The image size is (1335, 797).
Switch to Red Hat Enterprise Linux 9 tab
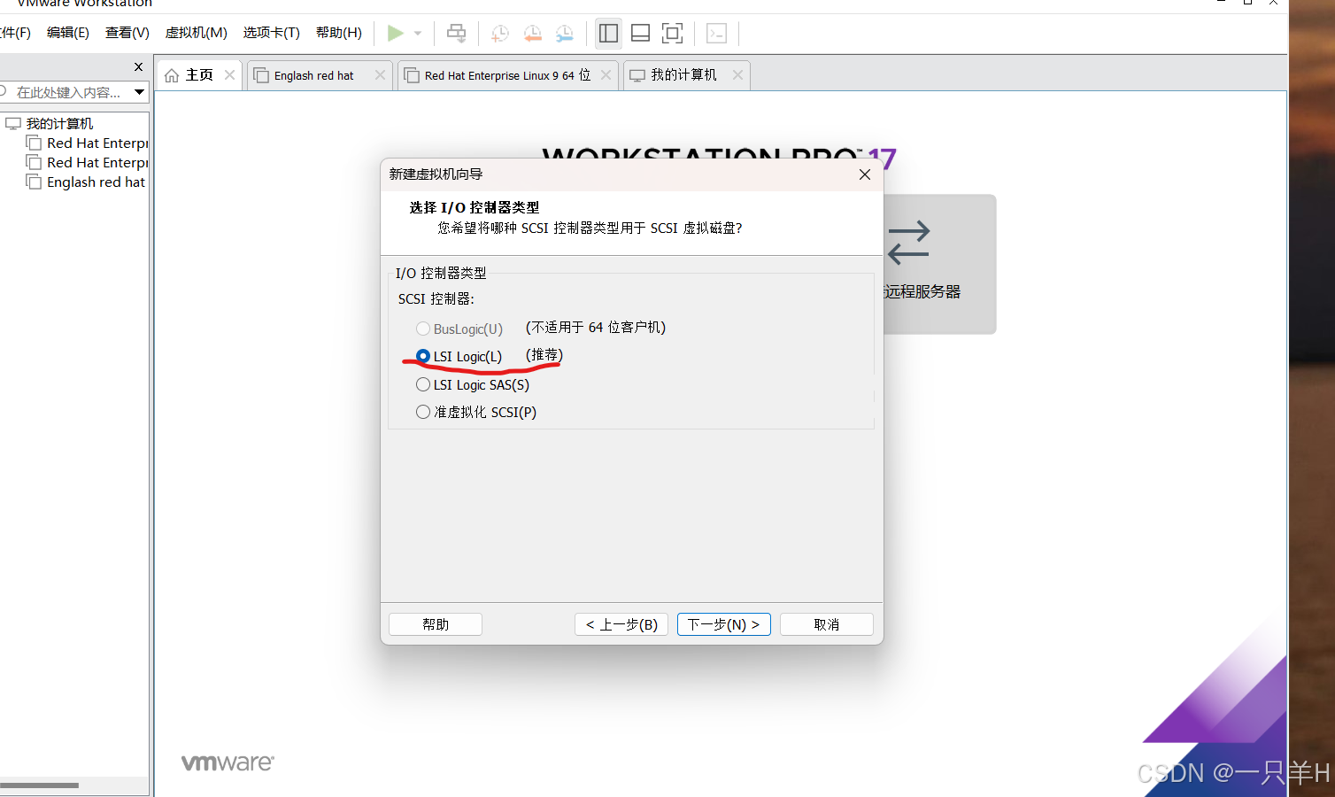[x=507, y=75]
